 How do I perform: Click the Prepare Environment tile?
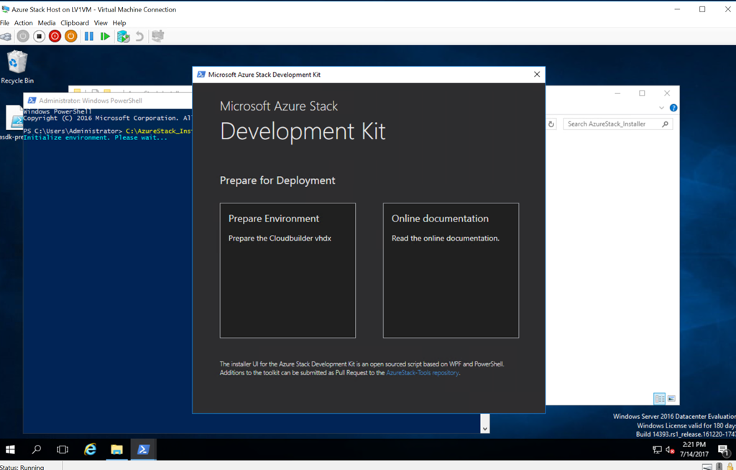(287, 270)
